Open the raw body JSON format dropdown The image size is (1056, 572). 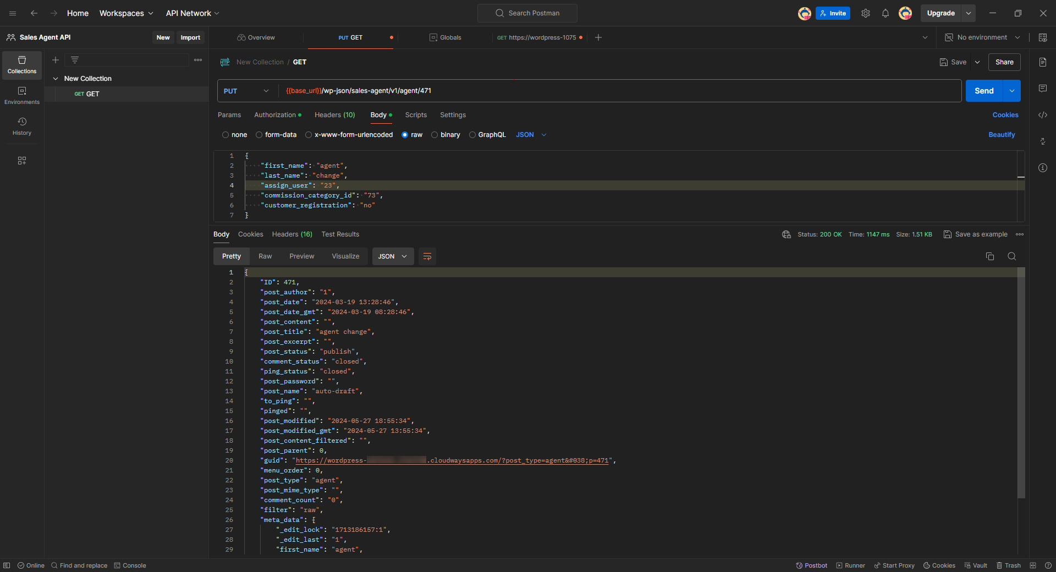click(x=531, y=135)
